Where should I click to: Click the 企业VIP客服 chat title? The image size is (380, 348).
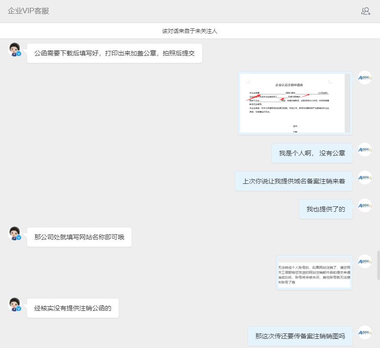pyautogui.click(x=28, y=11)
